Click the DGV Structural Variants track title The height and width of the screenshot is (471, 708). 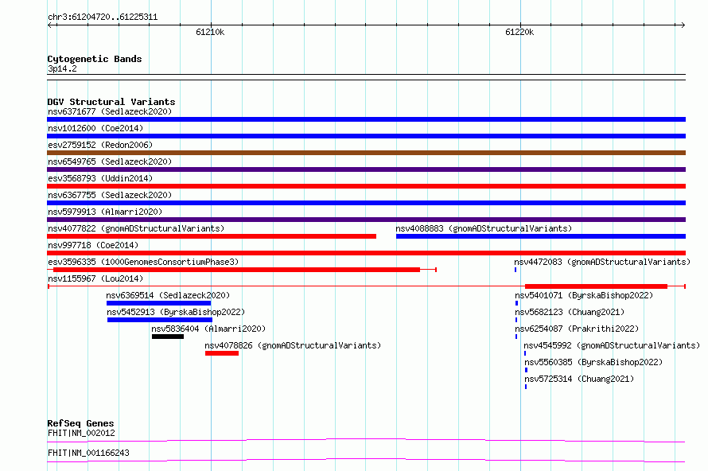click(x=111, y=102)
